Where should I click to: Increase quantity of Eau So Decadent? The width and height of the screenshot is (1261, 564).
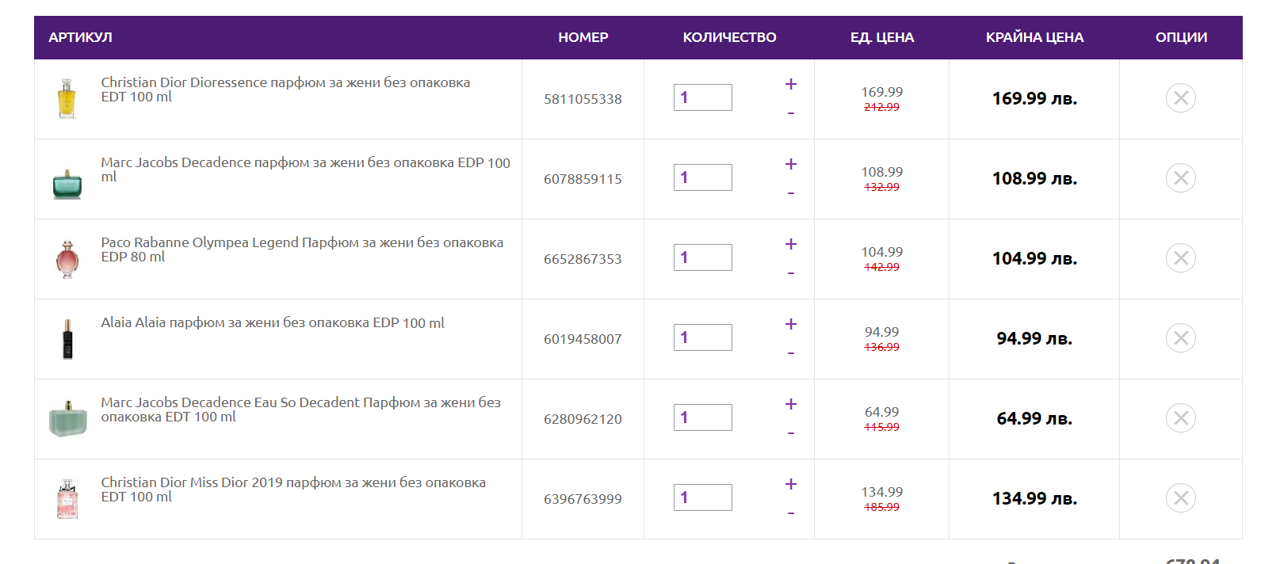coord(790,404)
